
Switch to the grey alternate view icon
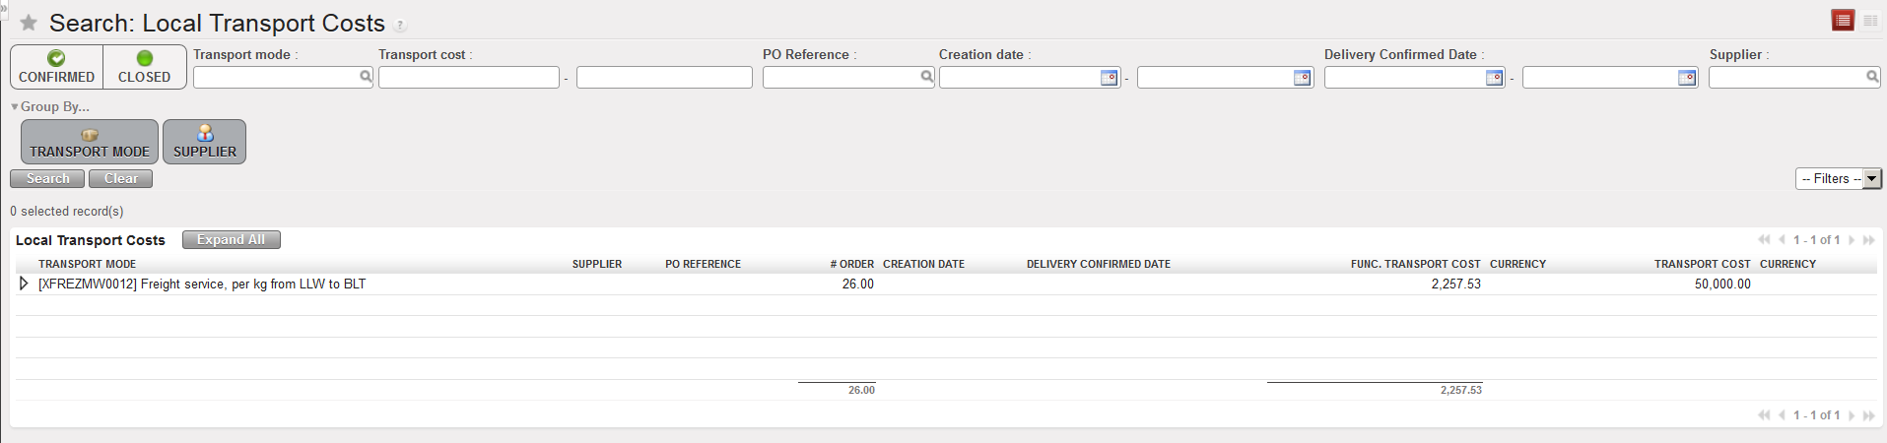1870,21
